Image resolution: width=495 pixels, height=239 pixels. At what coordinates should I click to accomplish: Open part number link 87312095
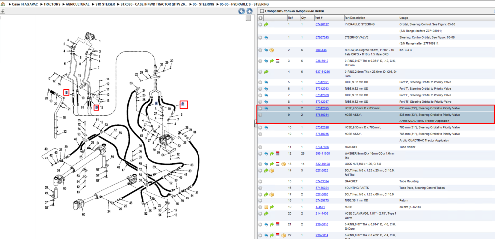[322, 108]
